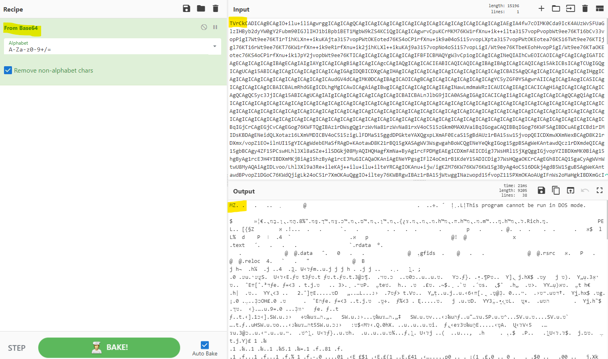608x359 pixels.
Task: Click the Alphabet field A-Za-z0-9+/=
Action: click(x=113, y=46)
